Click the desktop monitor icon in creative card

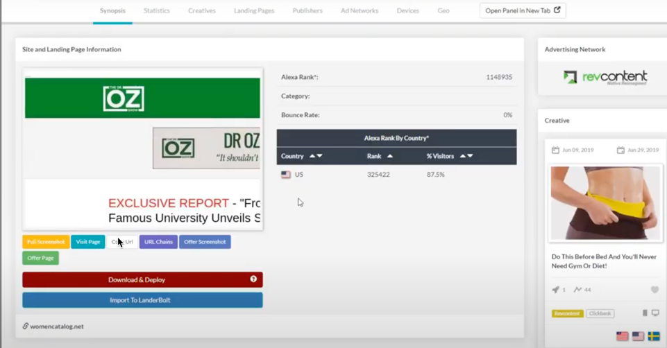point(655,313)
